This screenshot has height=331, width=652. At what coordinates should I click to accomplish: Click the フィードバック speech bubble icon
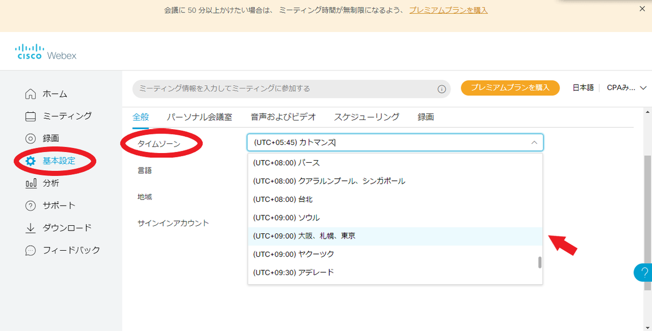31,251
